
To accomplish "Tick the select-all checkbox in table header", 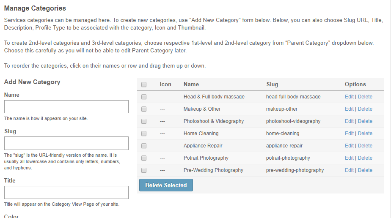I will coord(144,84).
